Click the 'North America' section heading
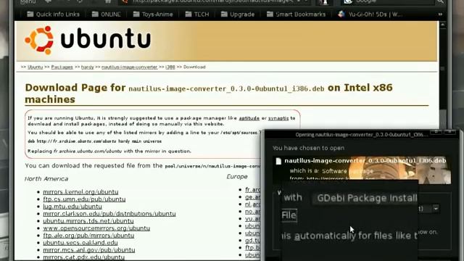Viewport: 464px width, 261px height. click(x=46, y=179)
